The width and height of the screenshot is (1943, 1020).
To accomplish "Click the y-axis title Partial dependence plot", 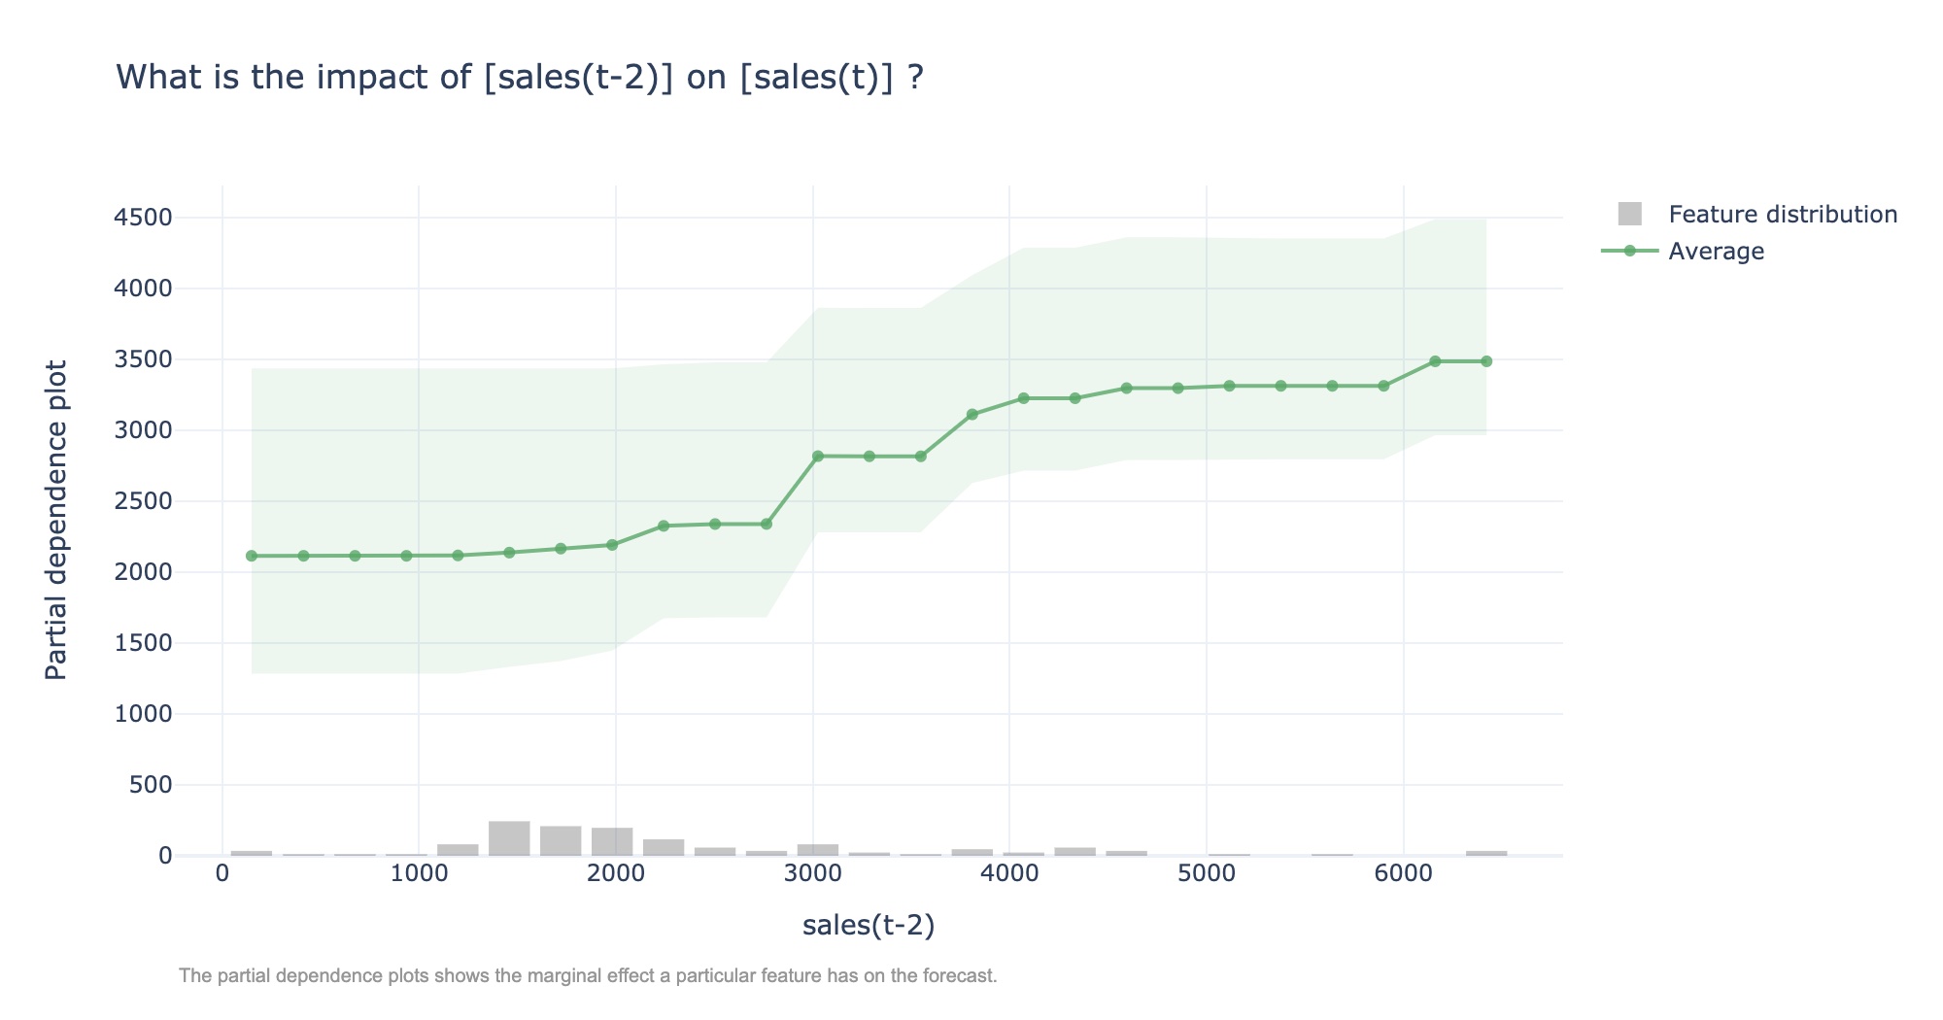I will 57,521.
